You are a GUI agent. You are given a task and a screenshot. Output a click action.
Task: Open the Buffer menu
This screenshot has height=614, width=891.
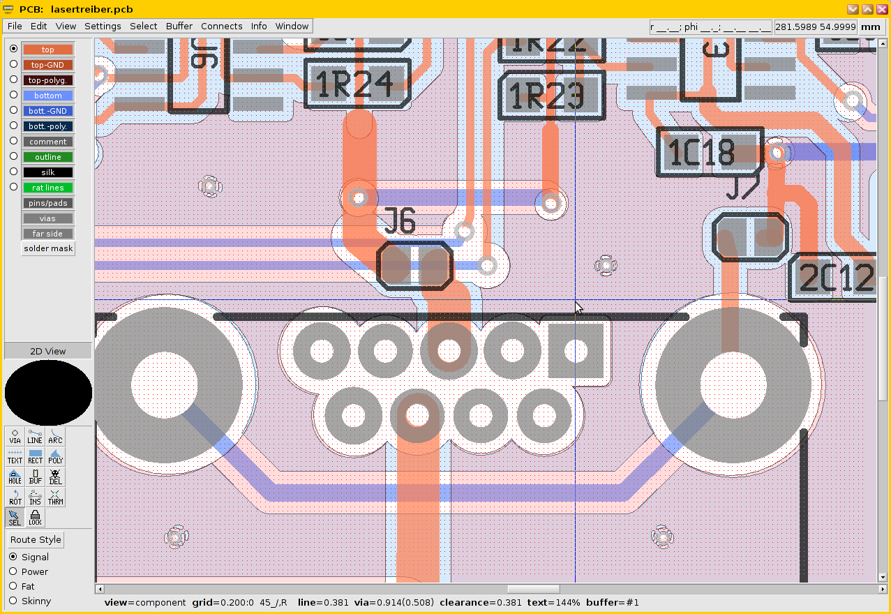pos(179,26)
